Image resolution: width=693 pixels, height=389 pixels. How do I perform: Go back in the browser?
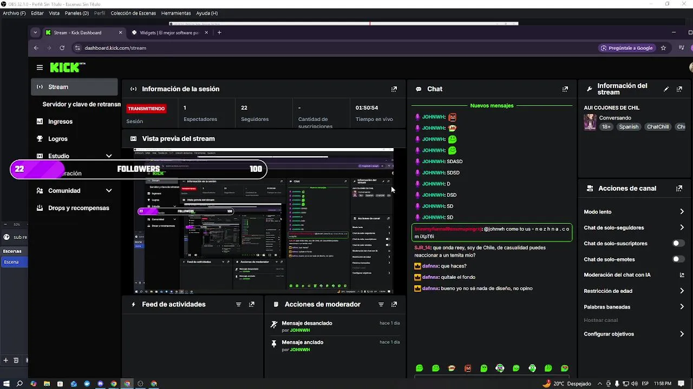pos(36,48)
